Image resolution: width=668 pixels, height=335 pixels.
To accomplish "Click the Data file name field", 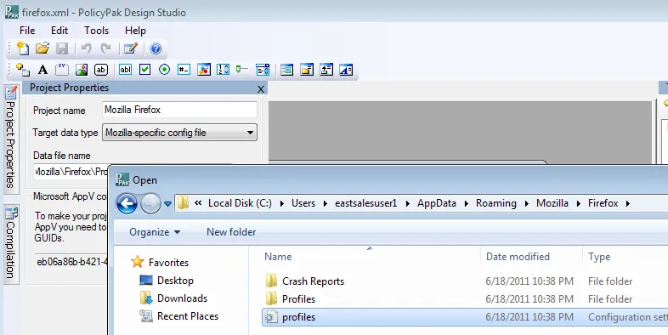I will pyautogui.click(x=71, y=172).
